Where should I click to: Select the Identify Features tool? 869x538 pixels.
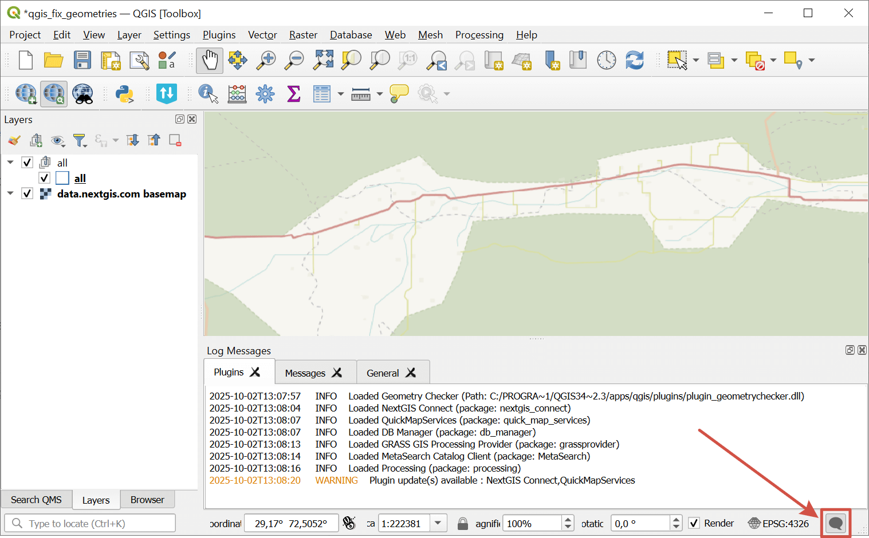[208, 94]
